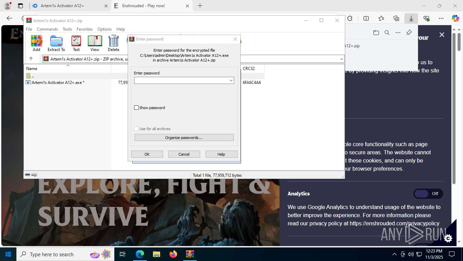Open the Tools menu
Viewport: 463px width, 261px height.
click(67, 29)
